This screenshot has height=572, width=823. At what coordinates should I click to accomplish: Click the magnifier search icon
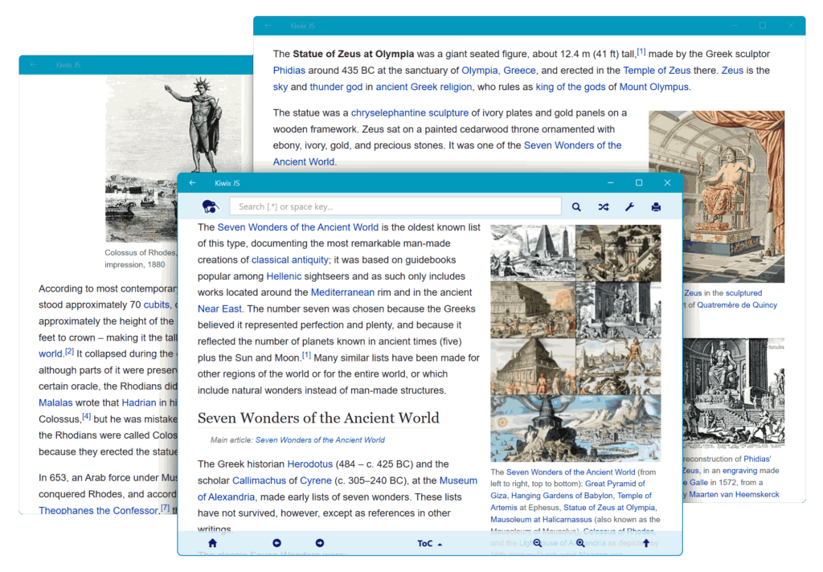(x=576, y=207)
